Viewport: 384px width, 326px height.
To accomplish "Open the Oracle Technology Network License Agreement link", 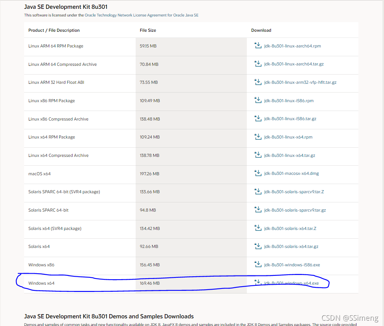I will pyautogui.click(x=141, y=15).
